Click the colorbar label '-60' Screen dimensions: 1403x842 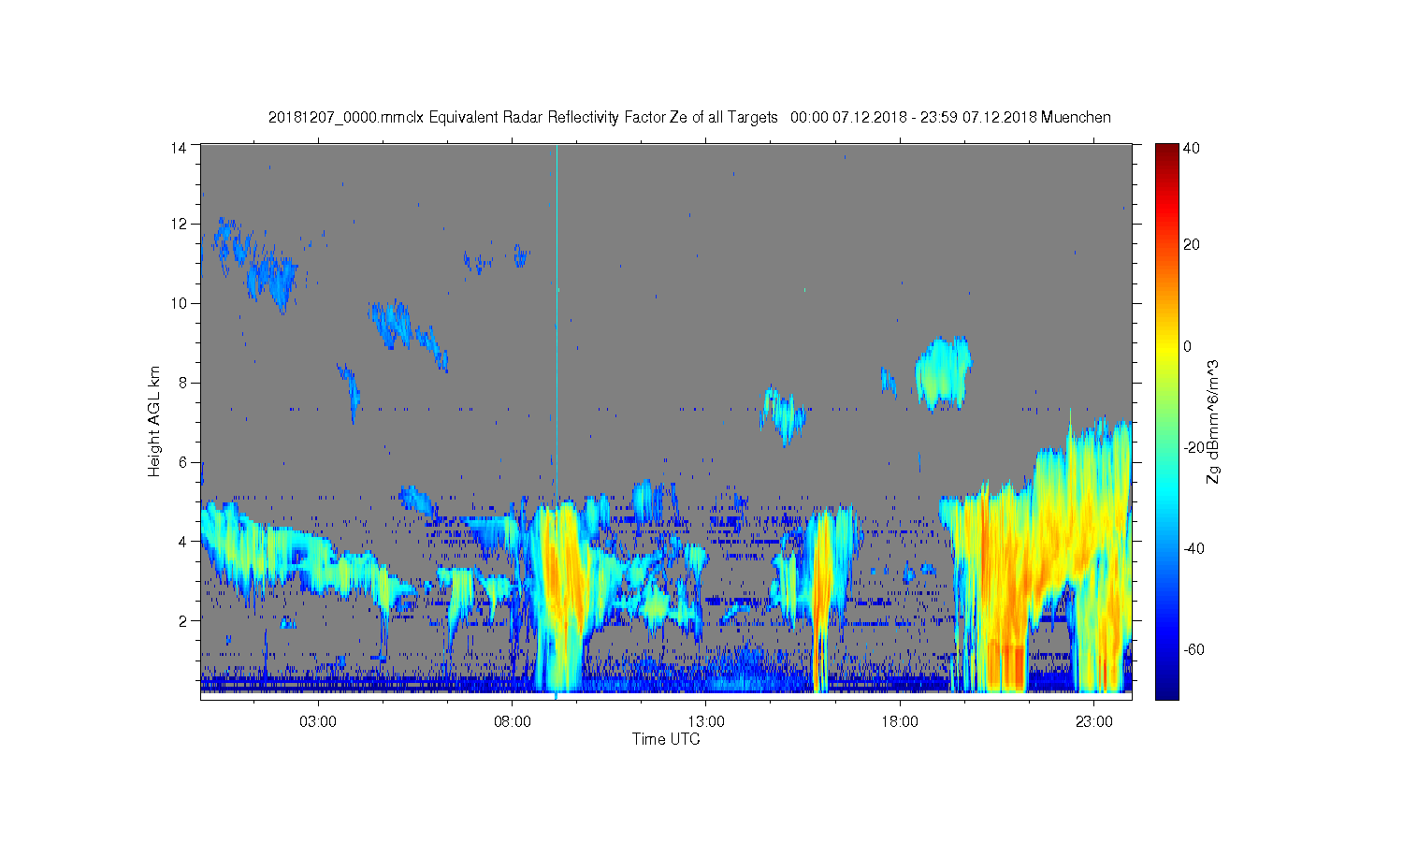(1193, 649)
